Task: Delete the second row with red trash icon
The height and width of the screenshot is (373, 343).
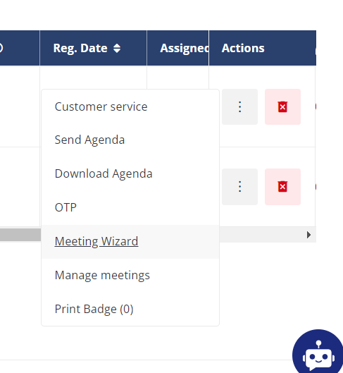Action: point(282,187)
